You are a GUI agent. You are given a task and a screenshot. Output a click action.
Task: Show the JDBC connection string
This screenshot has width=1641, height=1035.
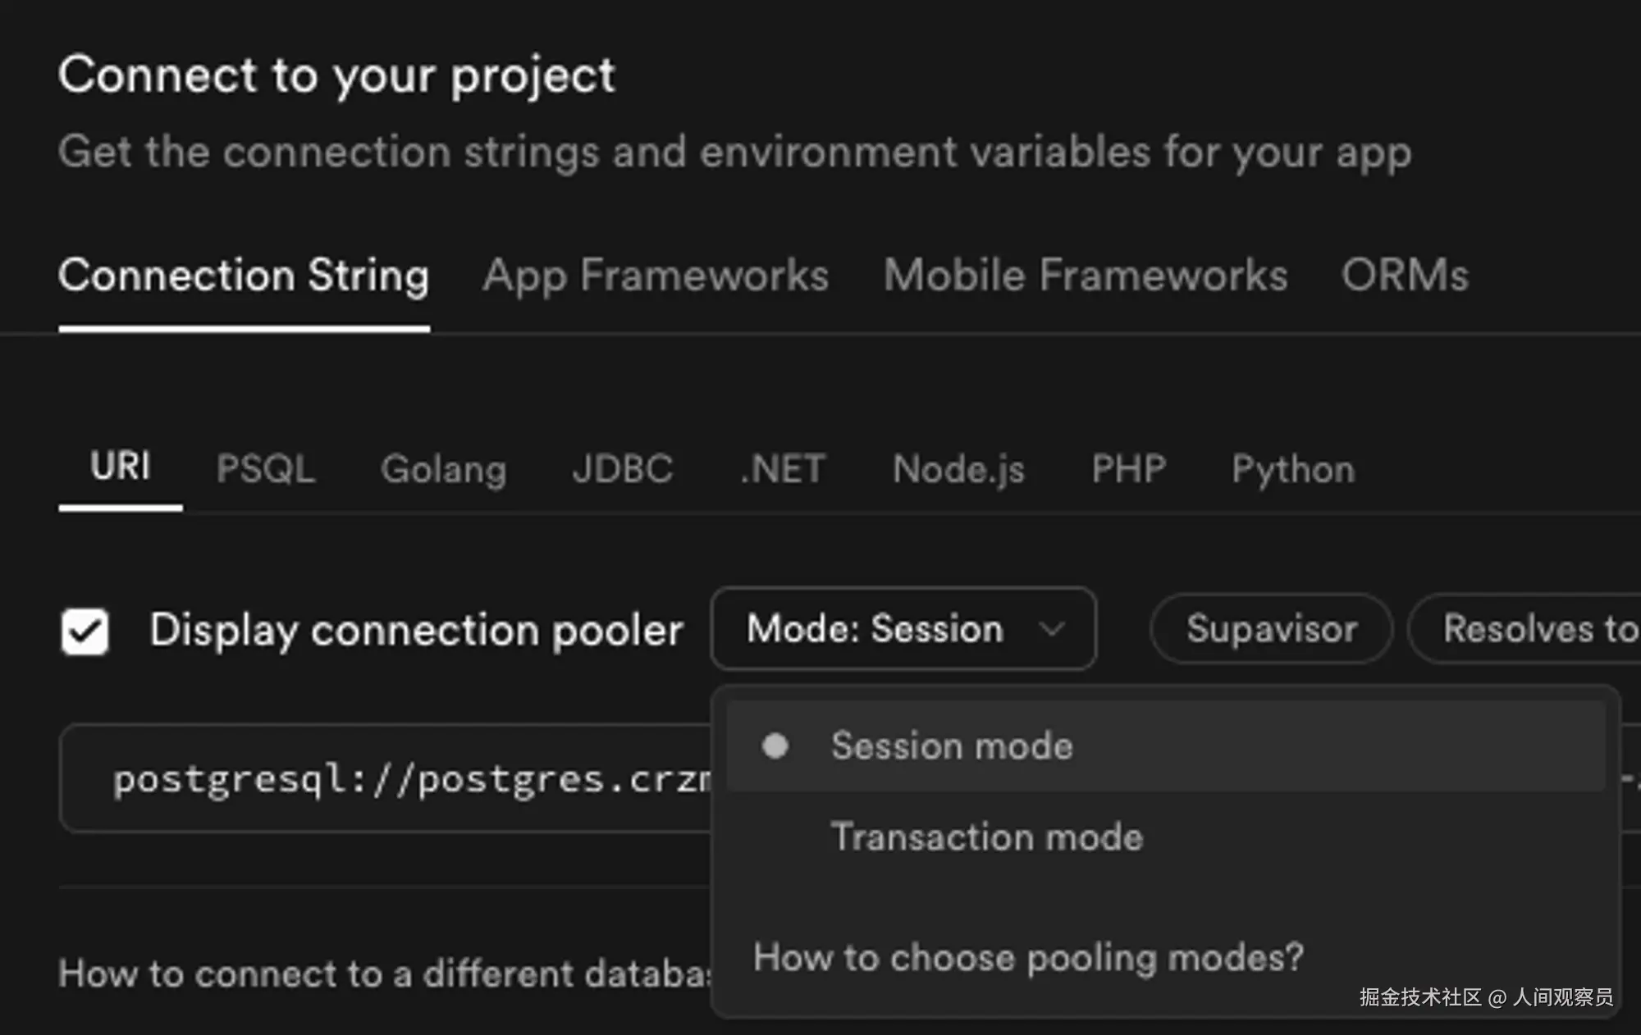click(623, 469)
